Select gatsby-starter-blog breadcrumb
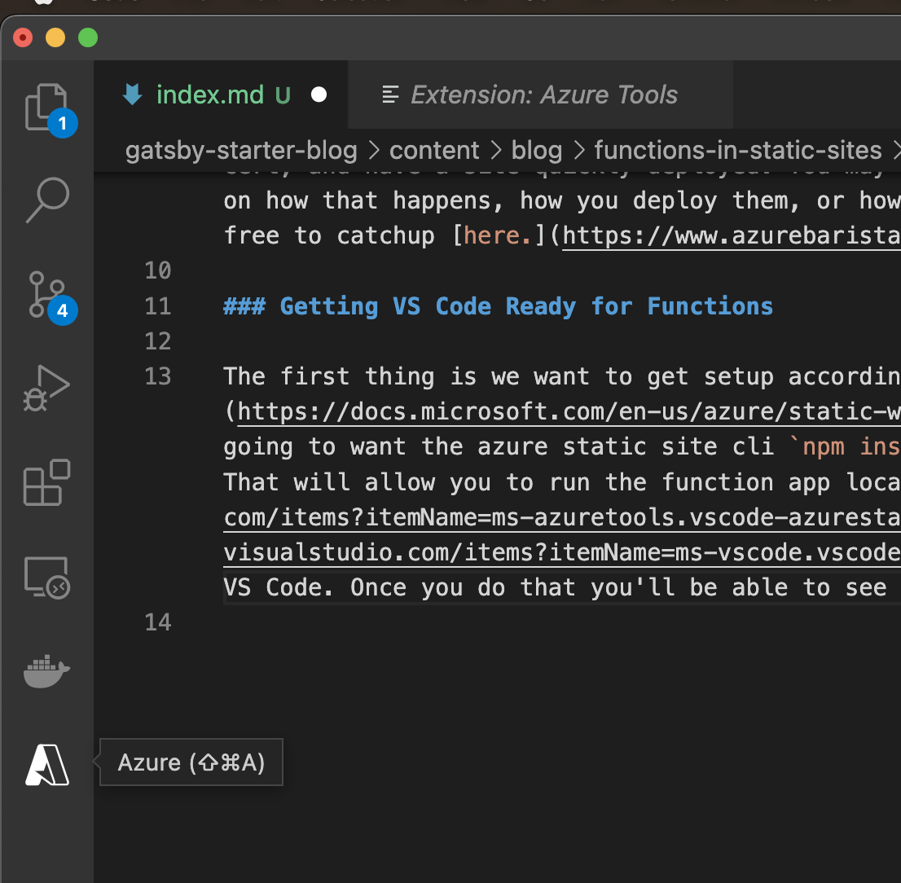The width and height of the screenshot is (901, 883). [241, 151]
